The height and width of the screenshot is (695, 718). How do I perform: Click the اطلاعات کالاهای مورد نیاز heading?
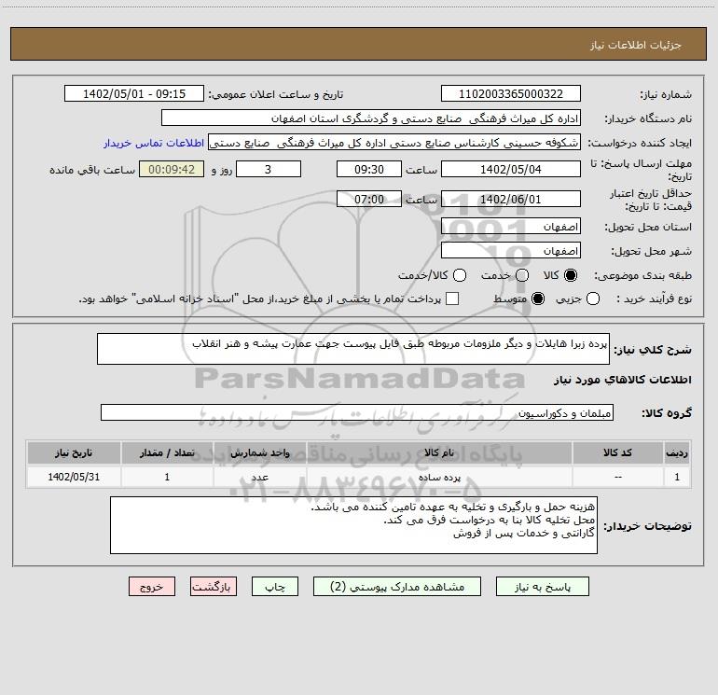point(622,380)
